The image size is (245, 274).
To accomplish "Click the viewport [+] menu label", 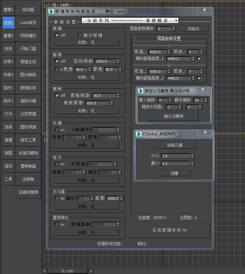I will (47, 5).
